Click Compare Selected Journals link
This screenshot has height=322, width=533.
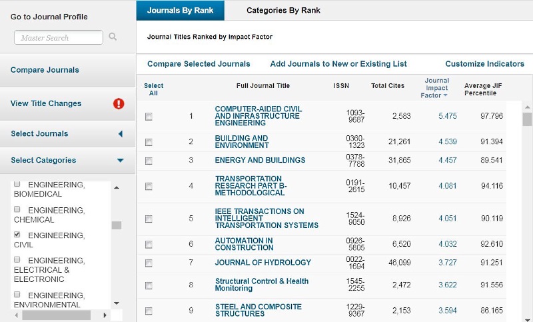199,64
